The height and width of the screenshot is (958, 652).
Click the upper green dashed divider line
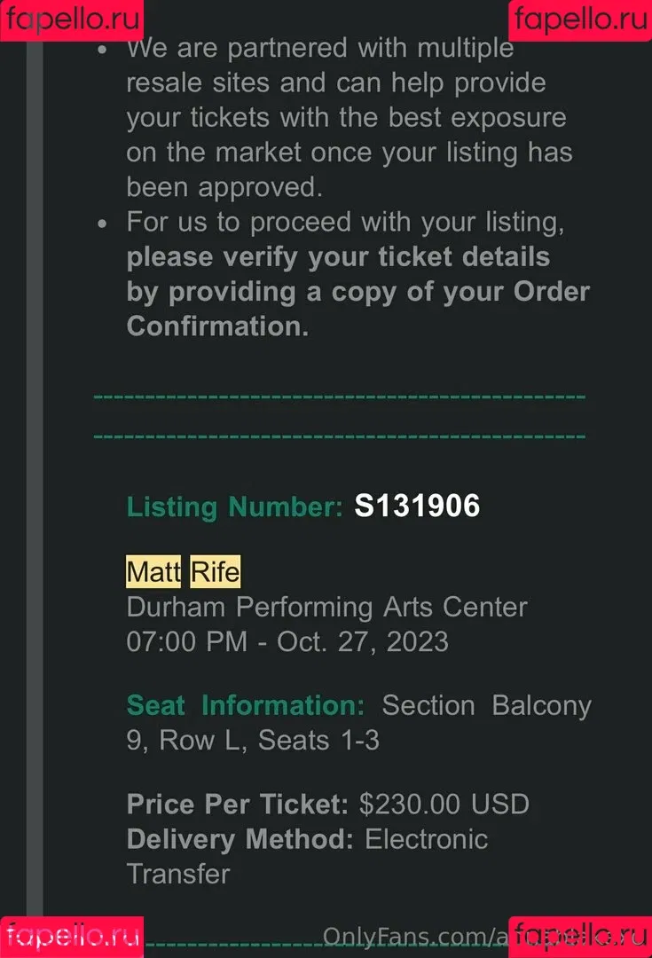339,397
